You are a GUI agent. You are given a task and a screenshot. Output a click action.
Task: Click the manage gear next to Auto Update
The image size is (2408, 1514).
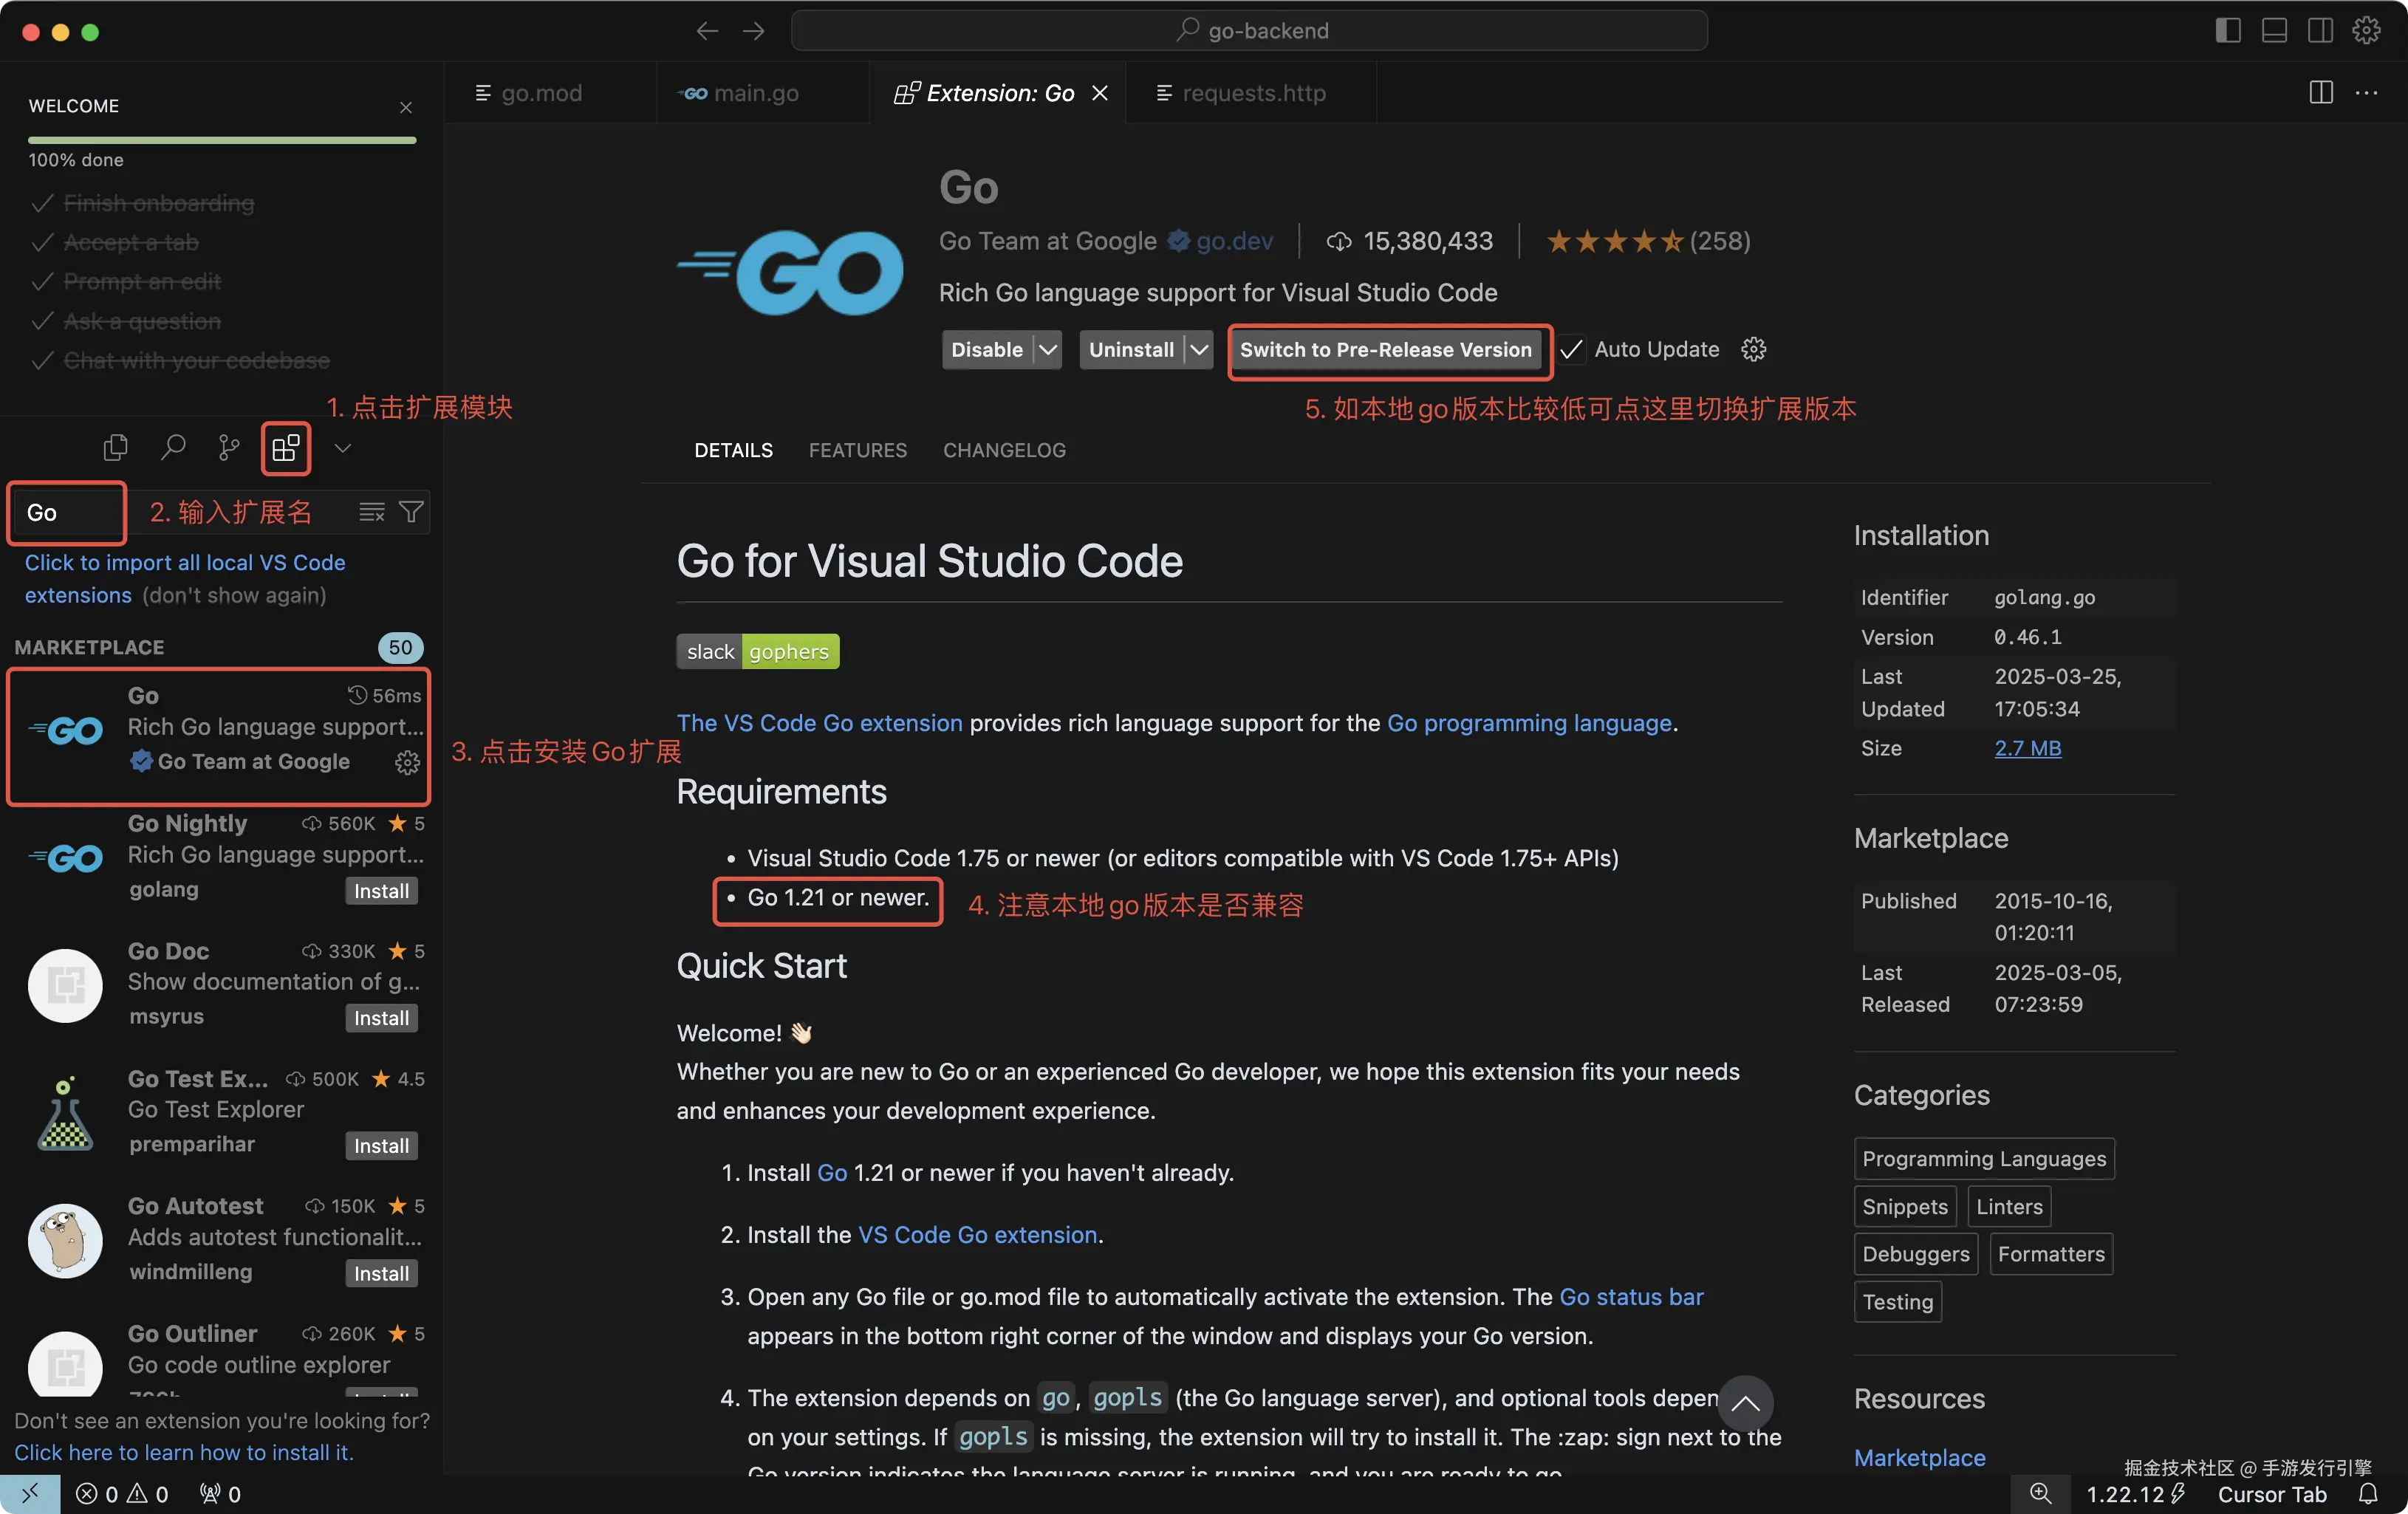tap(1753, 349)
